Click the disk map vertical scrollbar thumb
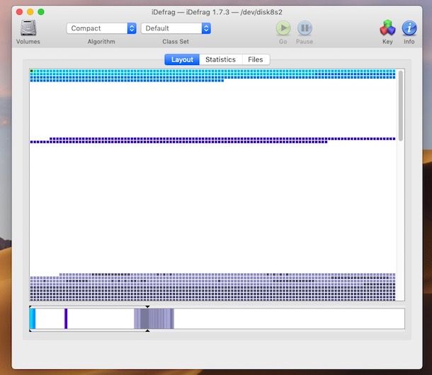Viewport: 432px width, 375px height. (401, 105)
